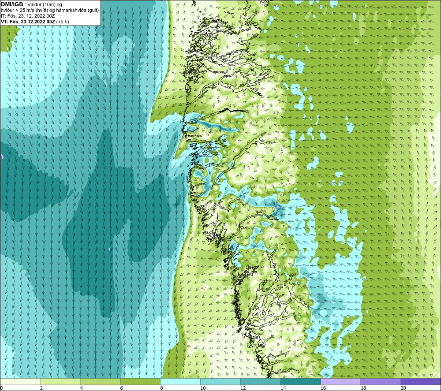Click the 0–2 m/s pale yellow legend swatch
Screen dimensions: 441x391
[20, 382]
